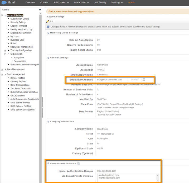Click alerts.cloudkicks.com in private domains list

pyautogui.click(x=109, y=175)
